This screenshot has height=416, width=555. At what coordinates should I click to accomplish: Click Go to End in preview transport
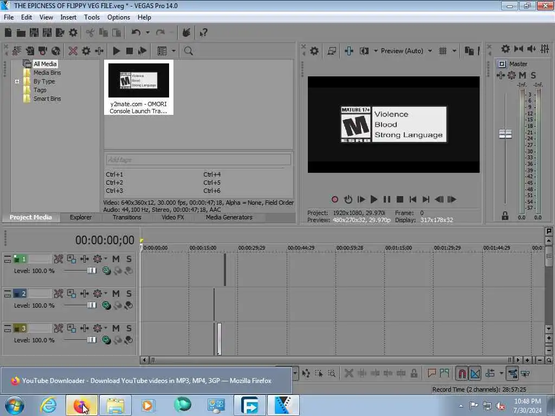426,199
